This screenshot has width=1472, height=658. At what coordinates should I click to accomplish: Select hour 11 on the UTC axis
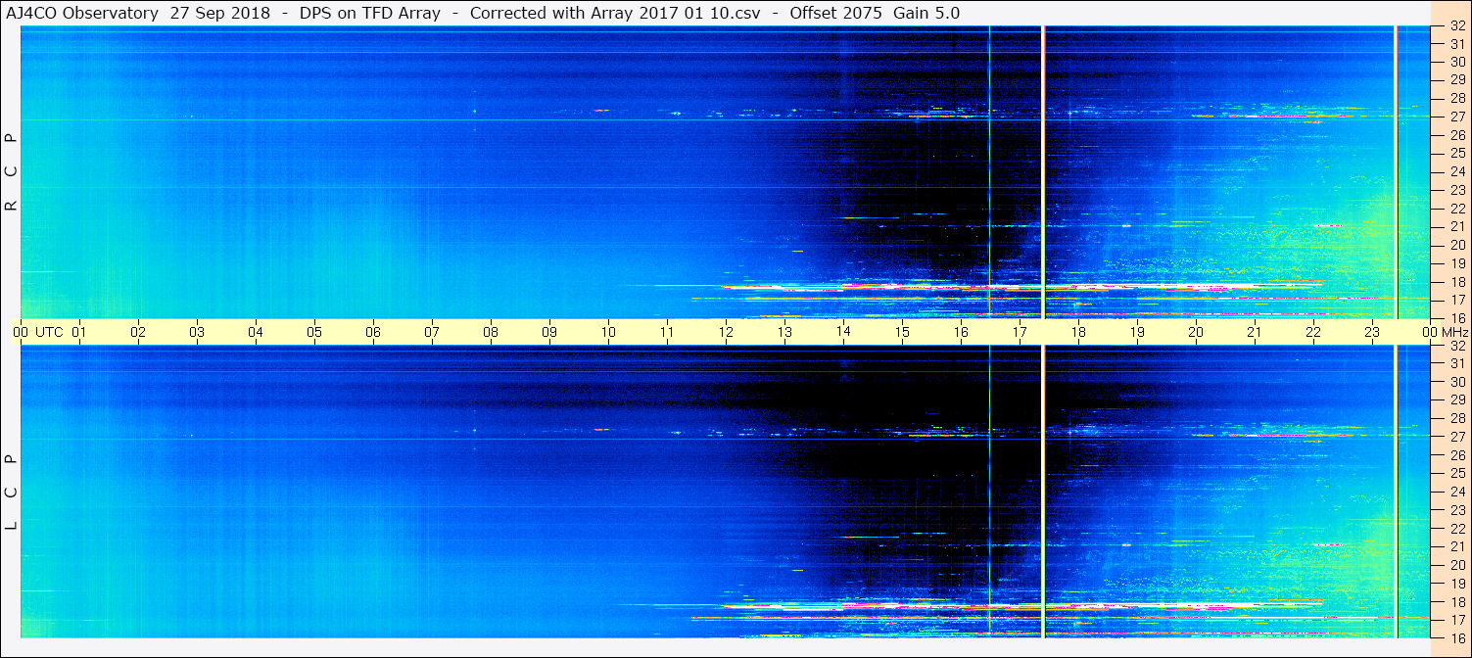[666, 332]
